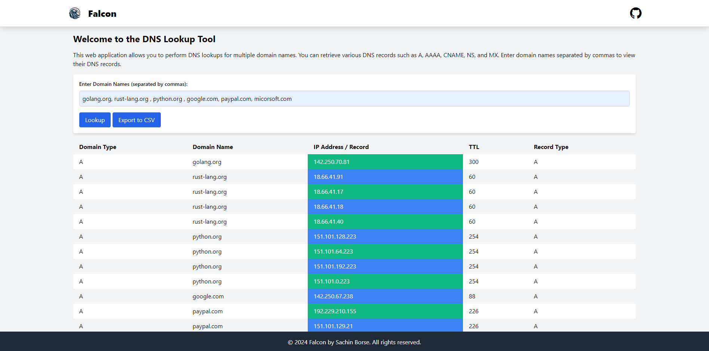Select the IP address 18.66.41.40

pos(328,221)
